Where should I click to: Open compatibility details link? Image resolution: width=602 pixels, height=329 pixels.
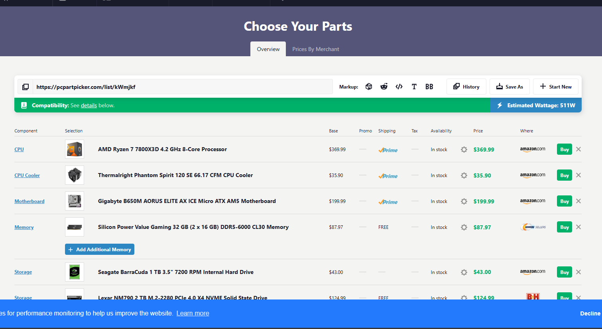coord(89,105)
